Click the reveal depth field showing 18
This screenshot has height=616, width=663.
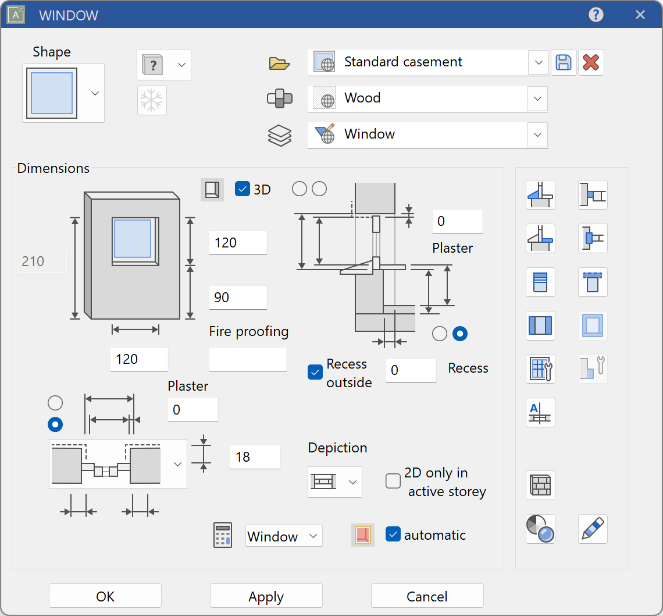[255, 457]
